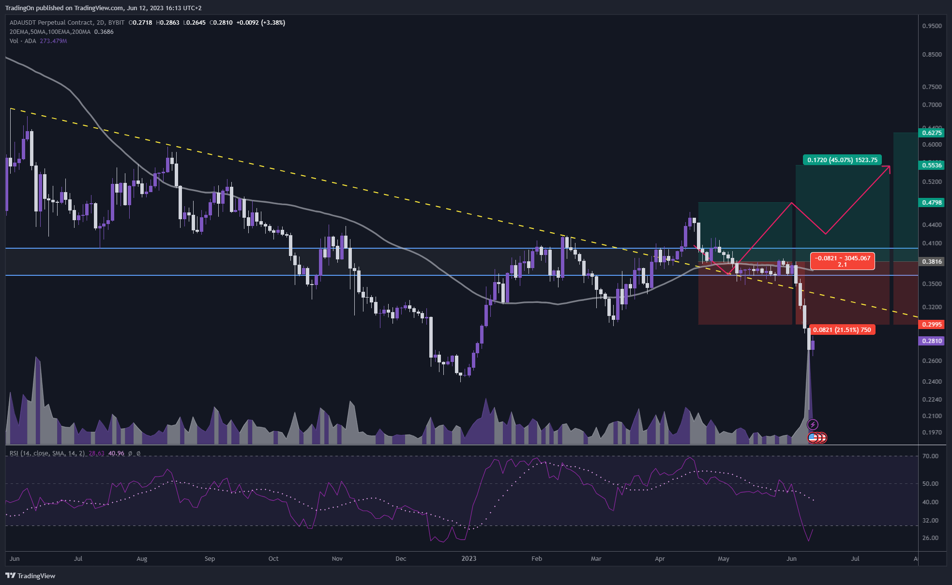Click the 70.00 level on RSI scale
This screenshot has height=585, width=952.
(x=930, y=456)
